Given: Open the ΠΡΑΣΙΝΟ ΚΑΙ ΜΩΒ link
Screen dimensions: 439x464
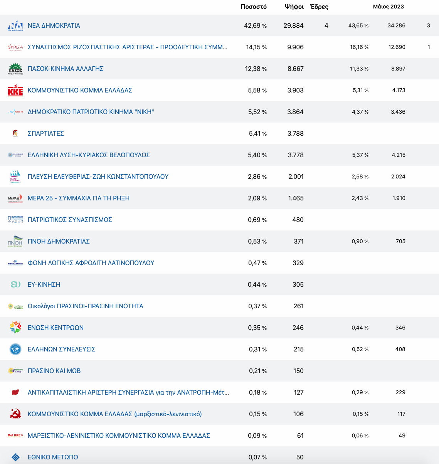Looking at the screenshot, I should tap(54, 371).
